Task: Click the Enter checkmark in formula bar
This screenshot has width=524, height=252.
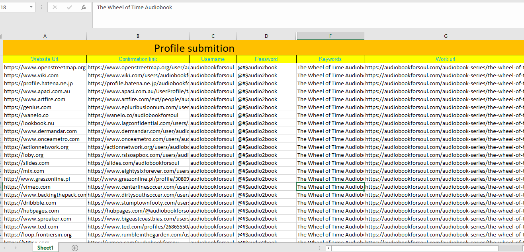Action: coord(69,7)
